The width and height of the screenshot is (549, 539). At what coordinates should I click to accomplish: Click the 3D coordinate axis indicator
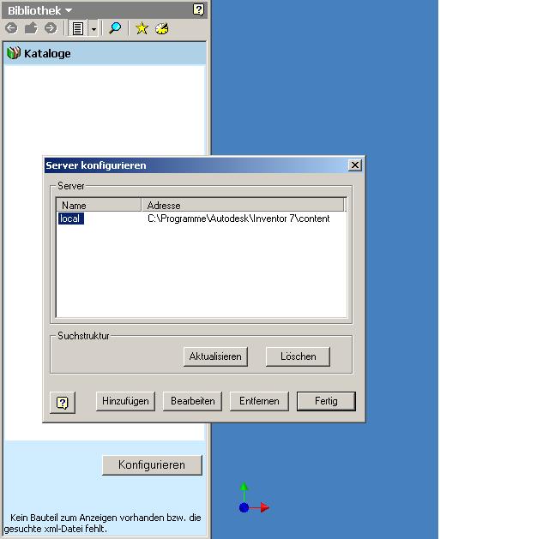[x=254, y=498]
